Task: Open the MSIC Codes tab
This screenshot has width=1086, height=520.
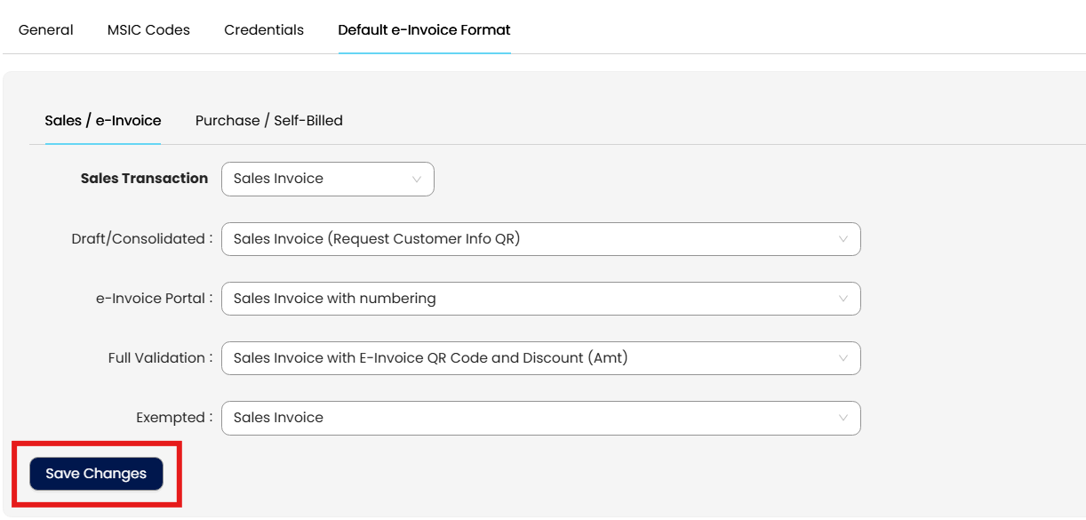Action: point(148,29)
